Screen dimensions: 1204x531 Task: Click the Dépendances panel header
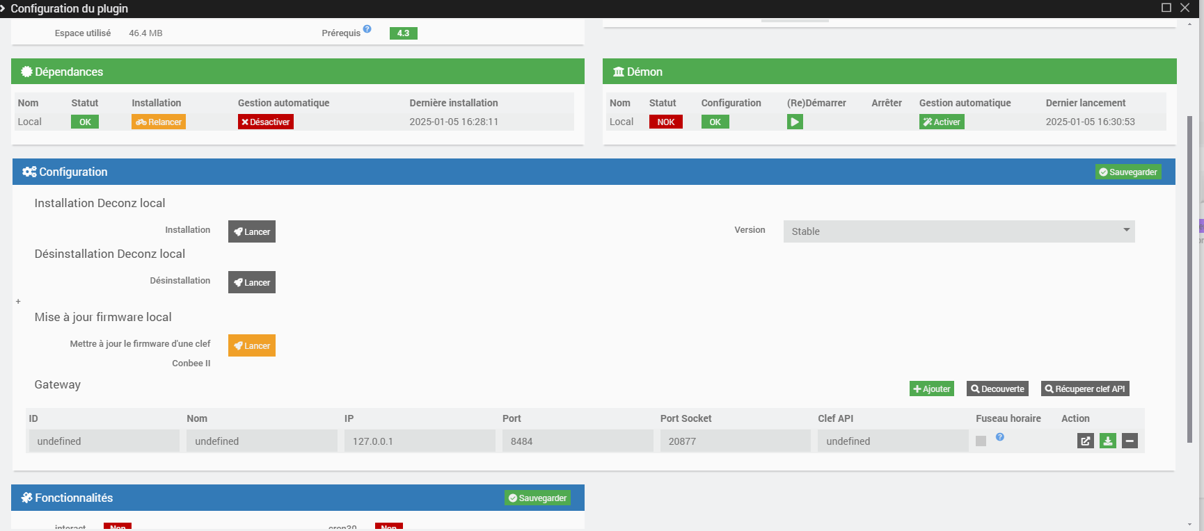tap(298, 72)
